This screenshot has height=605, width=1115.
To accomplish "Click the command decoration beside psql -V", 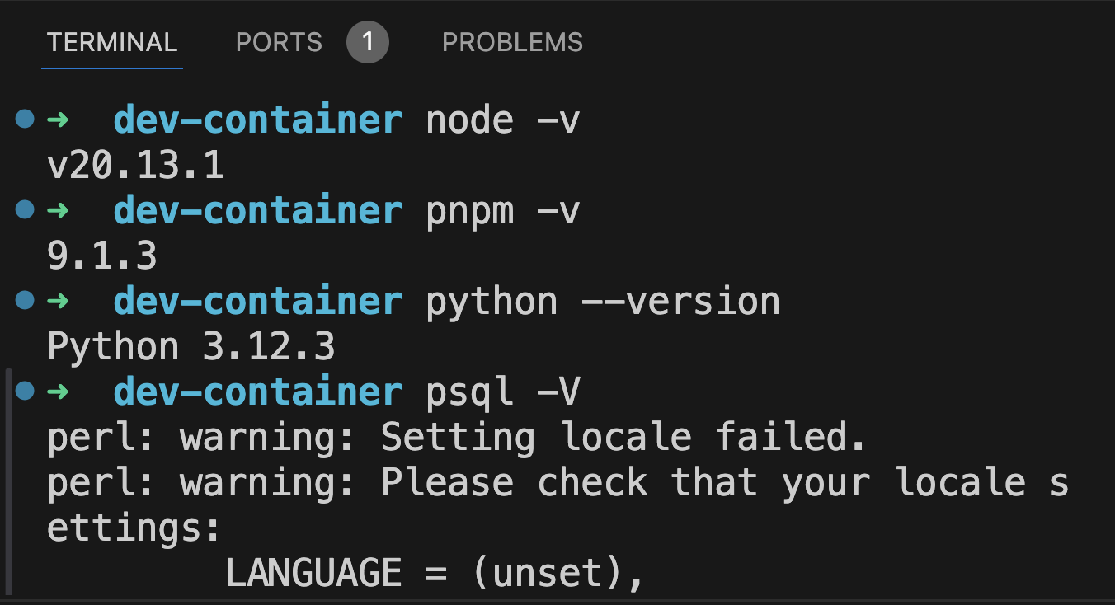I will (24, 392).
